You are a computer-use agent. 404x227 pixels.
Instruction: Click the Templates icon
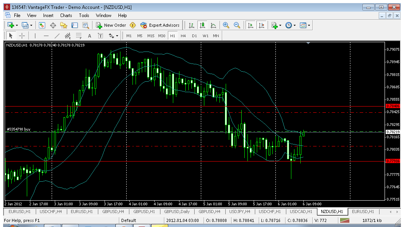coord(303,25)
